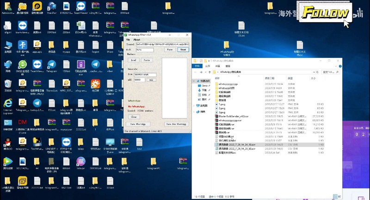Expand the Explorer ribbon chevron
The image size is (370, 200).
coord(336,66)
